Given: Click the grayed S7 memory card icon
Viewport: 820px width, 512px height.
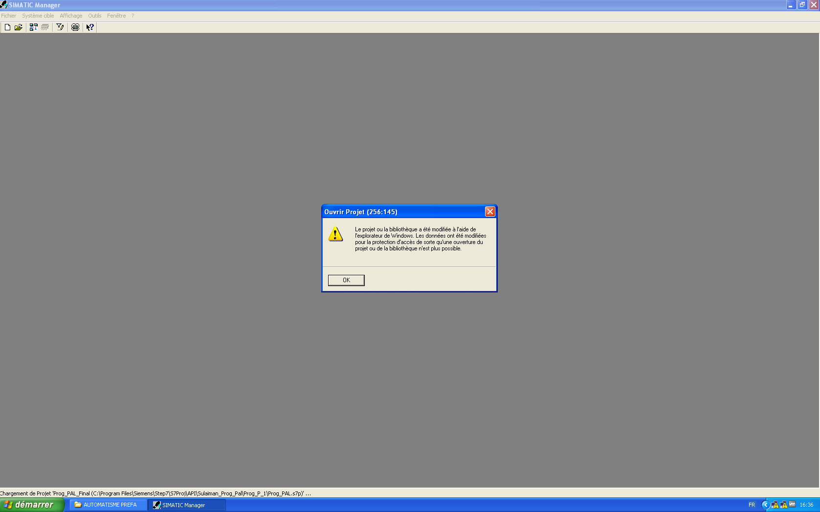Looking at the screenshot, I should pyautogui.click(x=45, y=27).
